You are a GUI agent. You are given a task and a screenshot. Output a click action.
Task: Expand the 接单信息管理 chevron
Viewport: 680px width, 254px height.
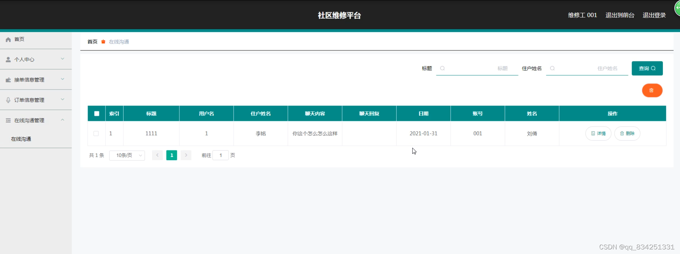(x=63, y=79)
